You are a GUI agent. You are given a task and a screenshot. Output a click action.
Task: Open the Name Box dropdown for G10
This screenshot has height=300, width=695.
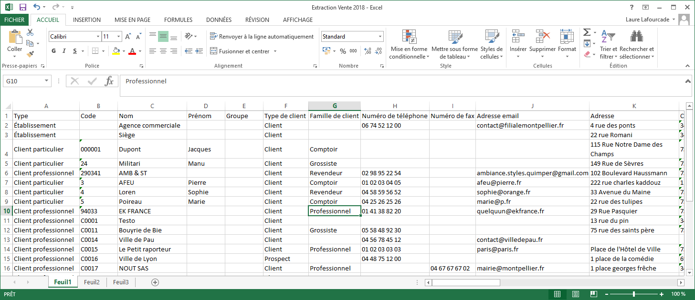pos(46,81)
